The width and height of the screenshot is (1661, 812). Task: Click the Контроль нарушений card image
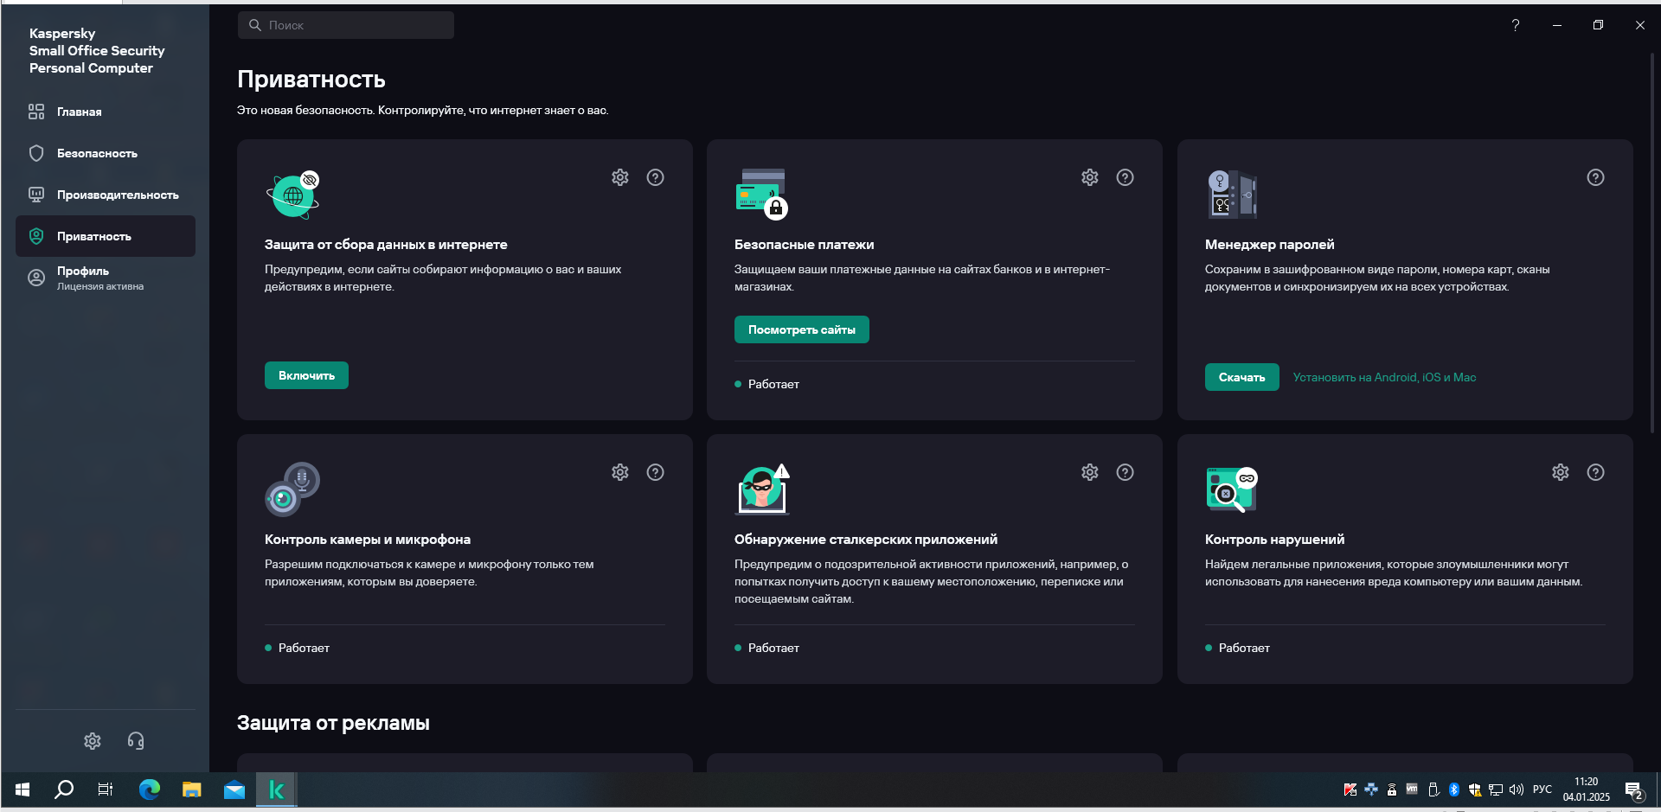1232,489
